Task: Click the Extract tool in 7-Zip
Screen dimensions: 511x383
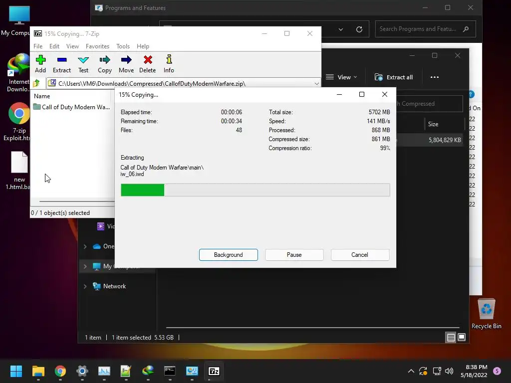Action: pos(61,64)
